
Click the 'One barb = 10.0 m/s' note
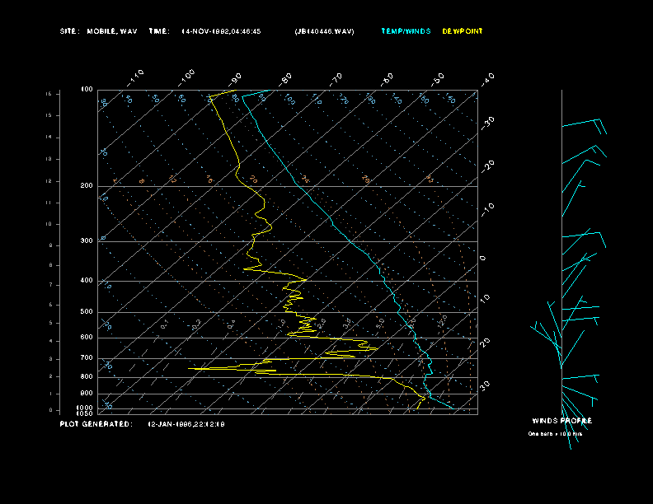[555, 434]
